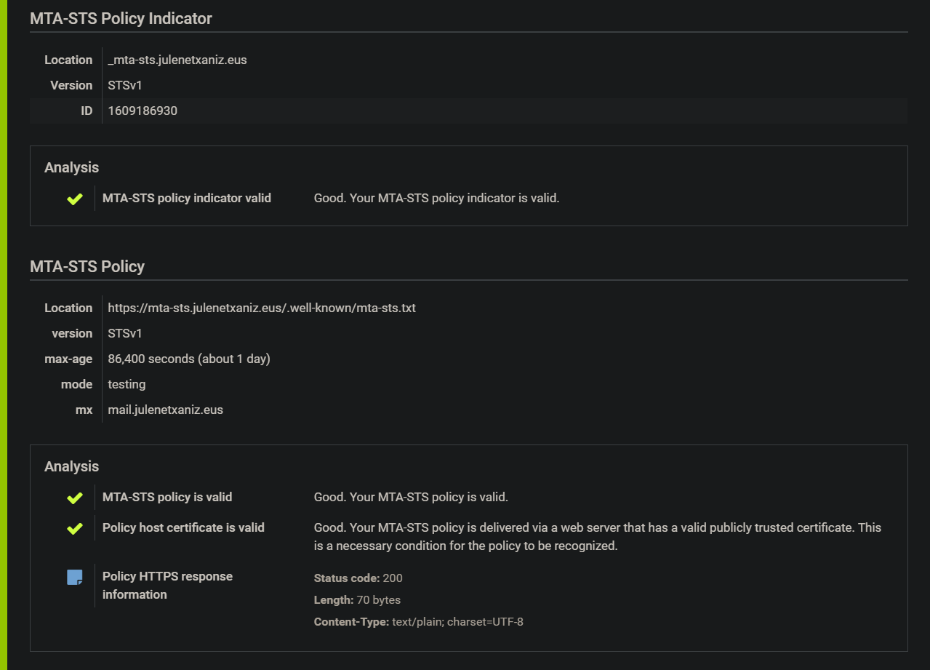Click the blue note icon for HTTPS response information
The width and height of the screenshot is (930, 670).
click(x=75, y=578)
